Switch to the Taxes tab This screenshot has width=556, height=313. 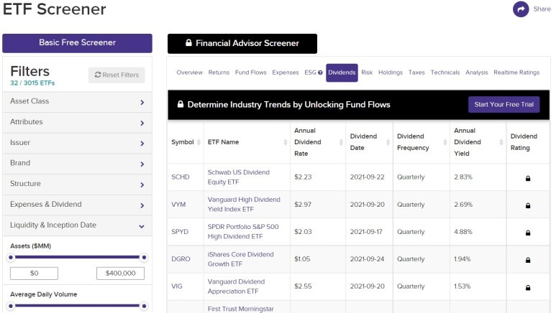(416, 73)
